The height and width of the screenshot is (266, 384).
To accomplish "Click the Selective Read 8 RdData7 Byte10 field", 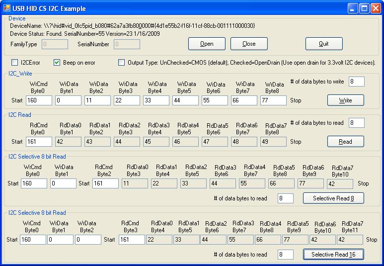I will (340, 184).
